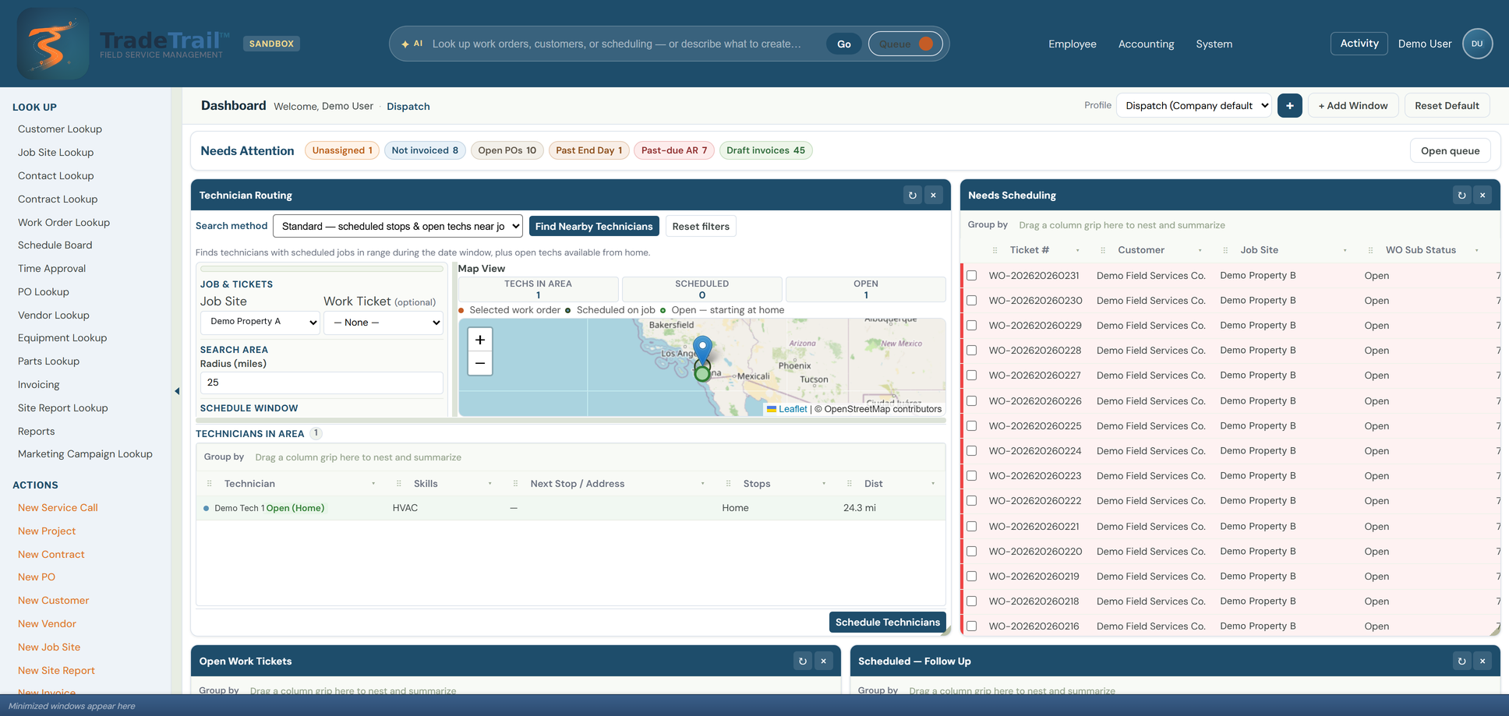Refresh the Scheduled — Follow Up panel
Image resolution: width=1509 pixels, height=716 pixels.
[x=1462, y=661]
